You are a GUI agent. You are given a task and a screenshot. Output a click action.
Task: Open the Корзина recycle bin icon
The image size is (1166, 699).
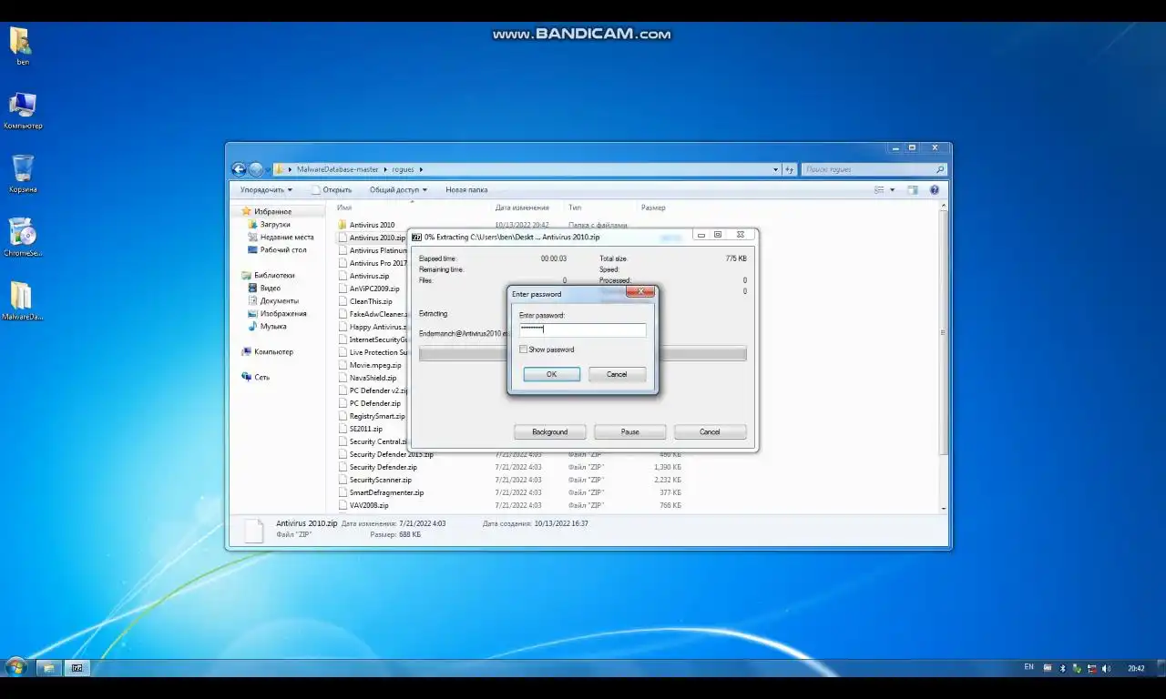(x=23, y=174)
